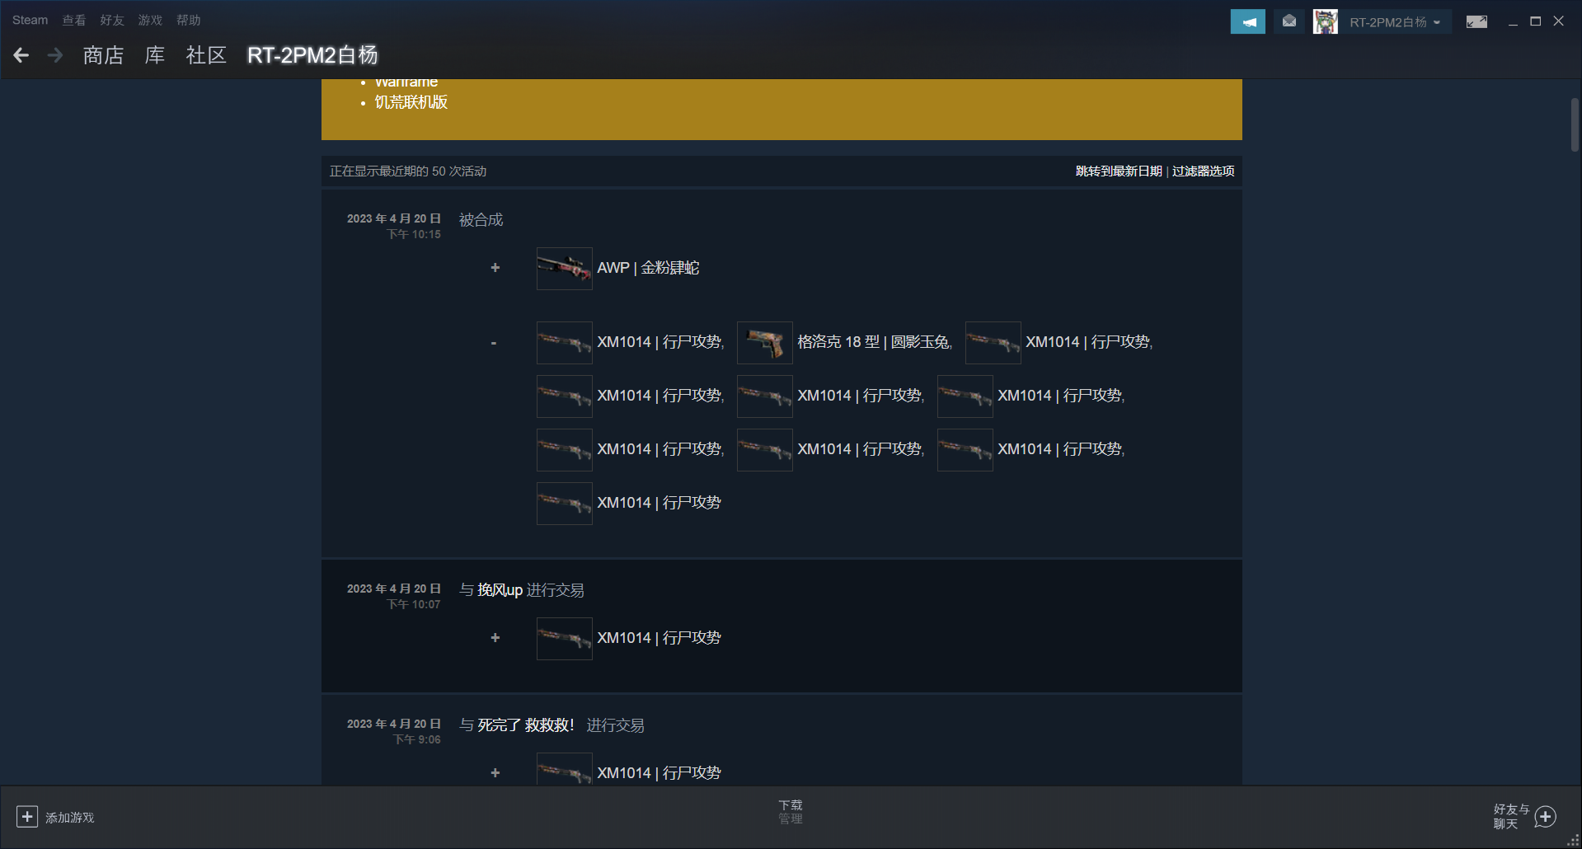Click the AWP | 金粉肆蛇 item name
The width and height of the screenshot is (1582, 849).
click(x=648, y=268)
